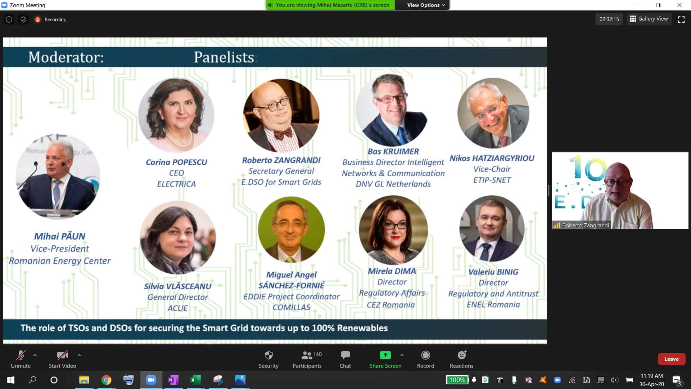This screenshot has height=389, width=691.
Task: Expand video options arrow beside Start Video
Action: point(79,355)
